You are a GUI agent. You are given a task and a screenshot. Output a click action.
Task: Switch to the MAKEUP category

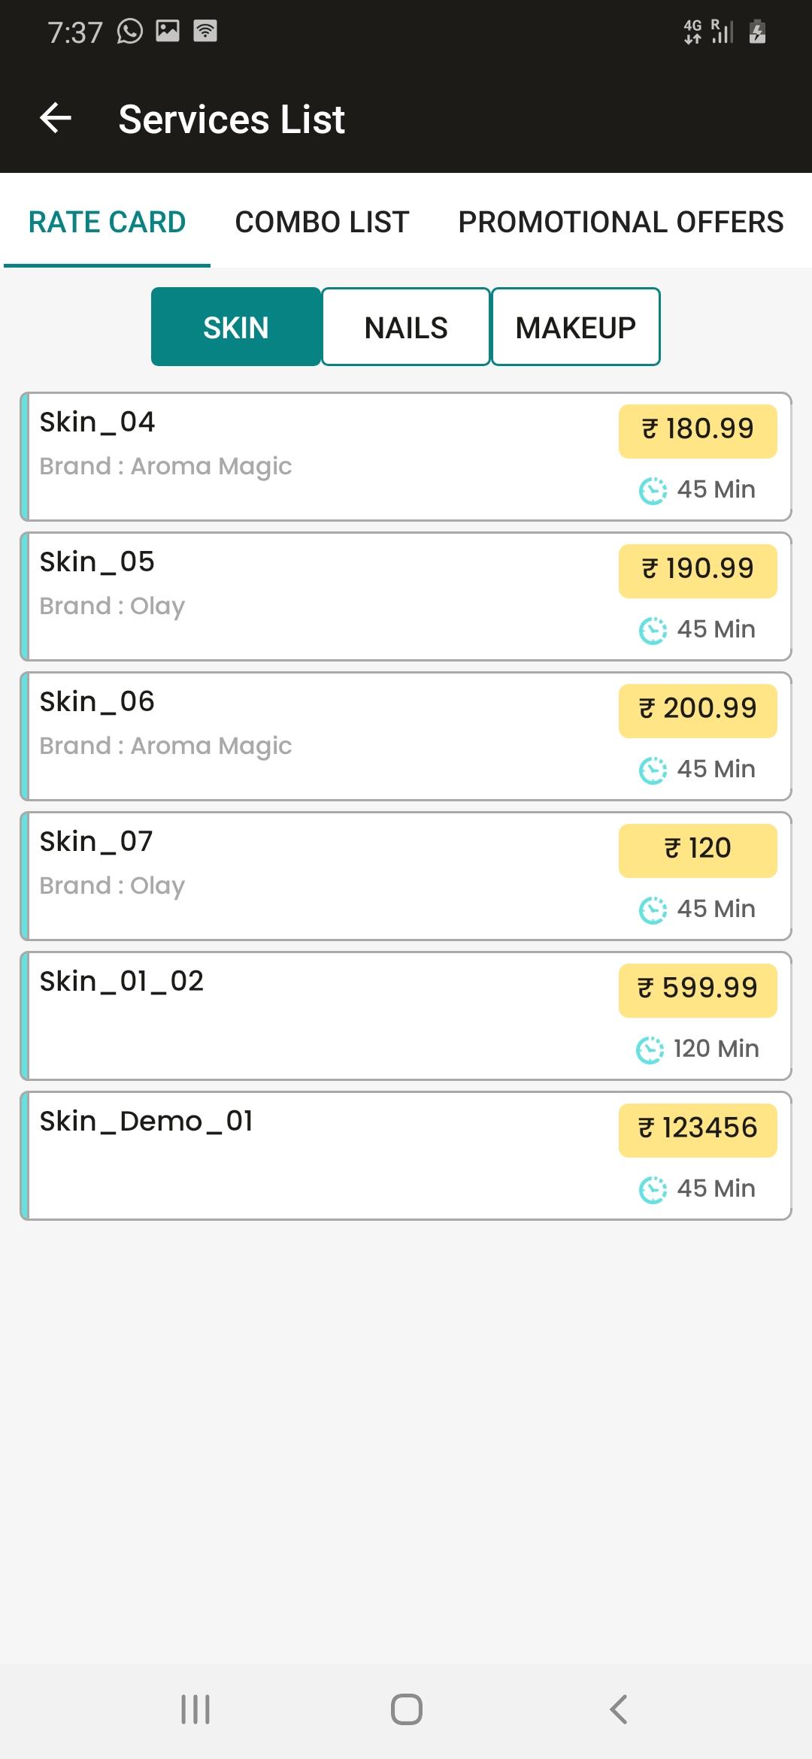click(576, 327)
